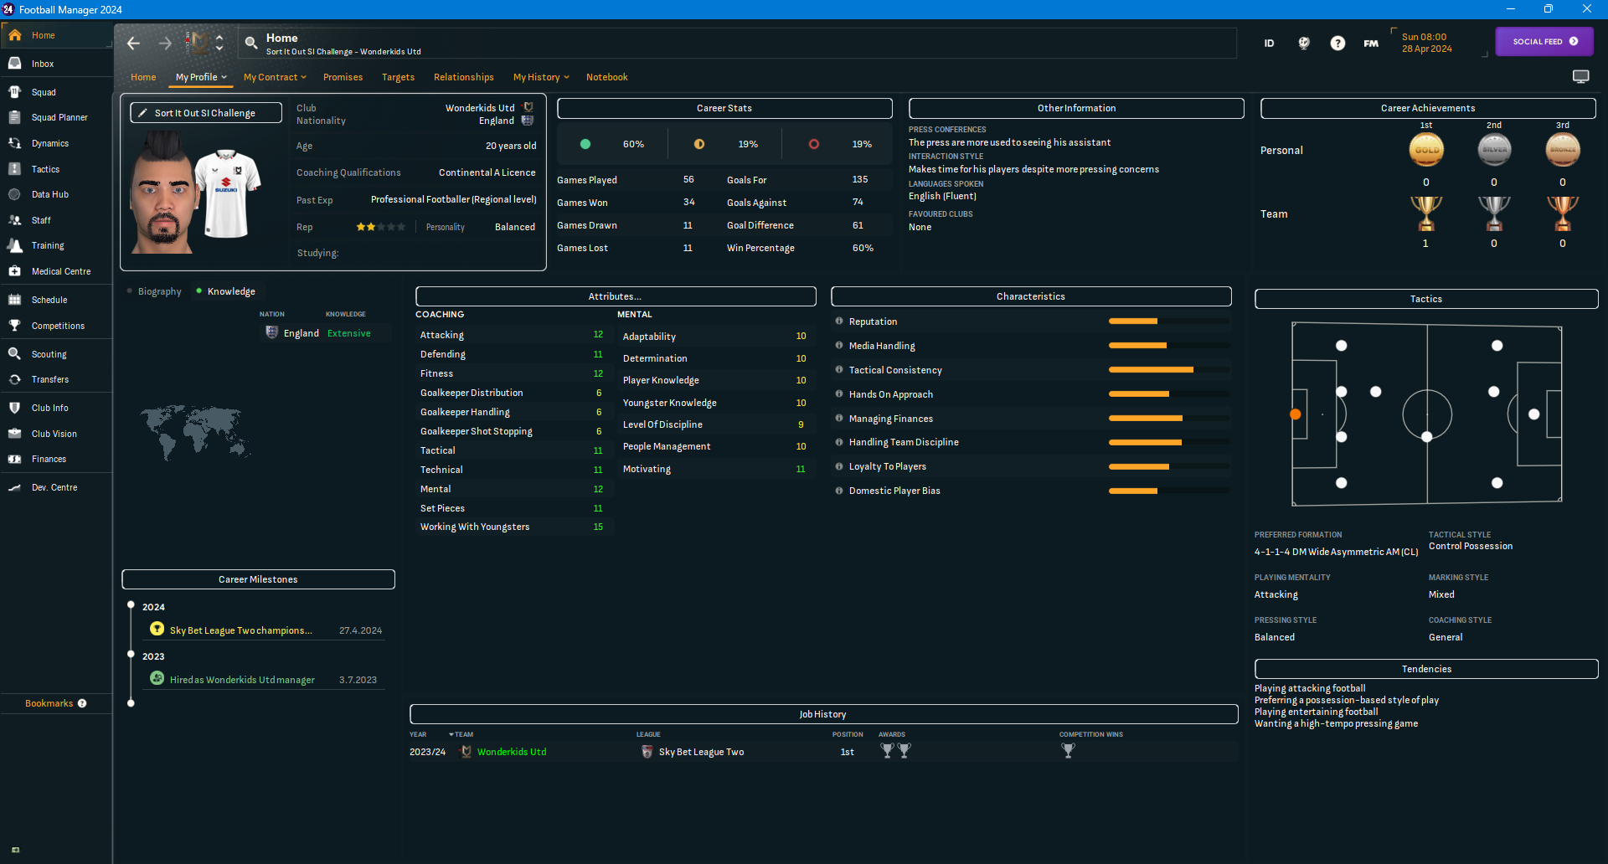The height and width of the screenshot is (864, 1608).
Task: Open the Tactics panel header
Action: (x=1426, y=299)
